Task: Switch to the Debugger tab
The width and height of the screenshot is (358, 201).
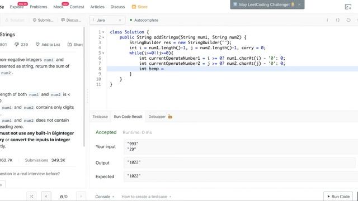Action: [x=157, y=117]
